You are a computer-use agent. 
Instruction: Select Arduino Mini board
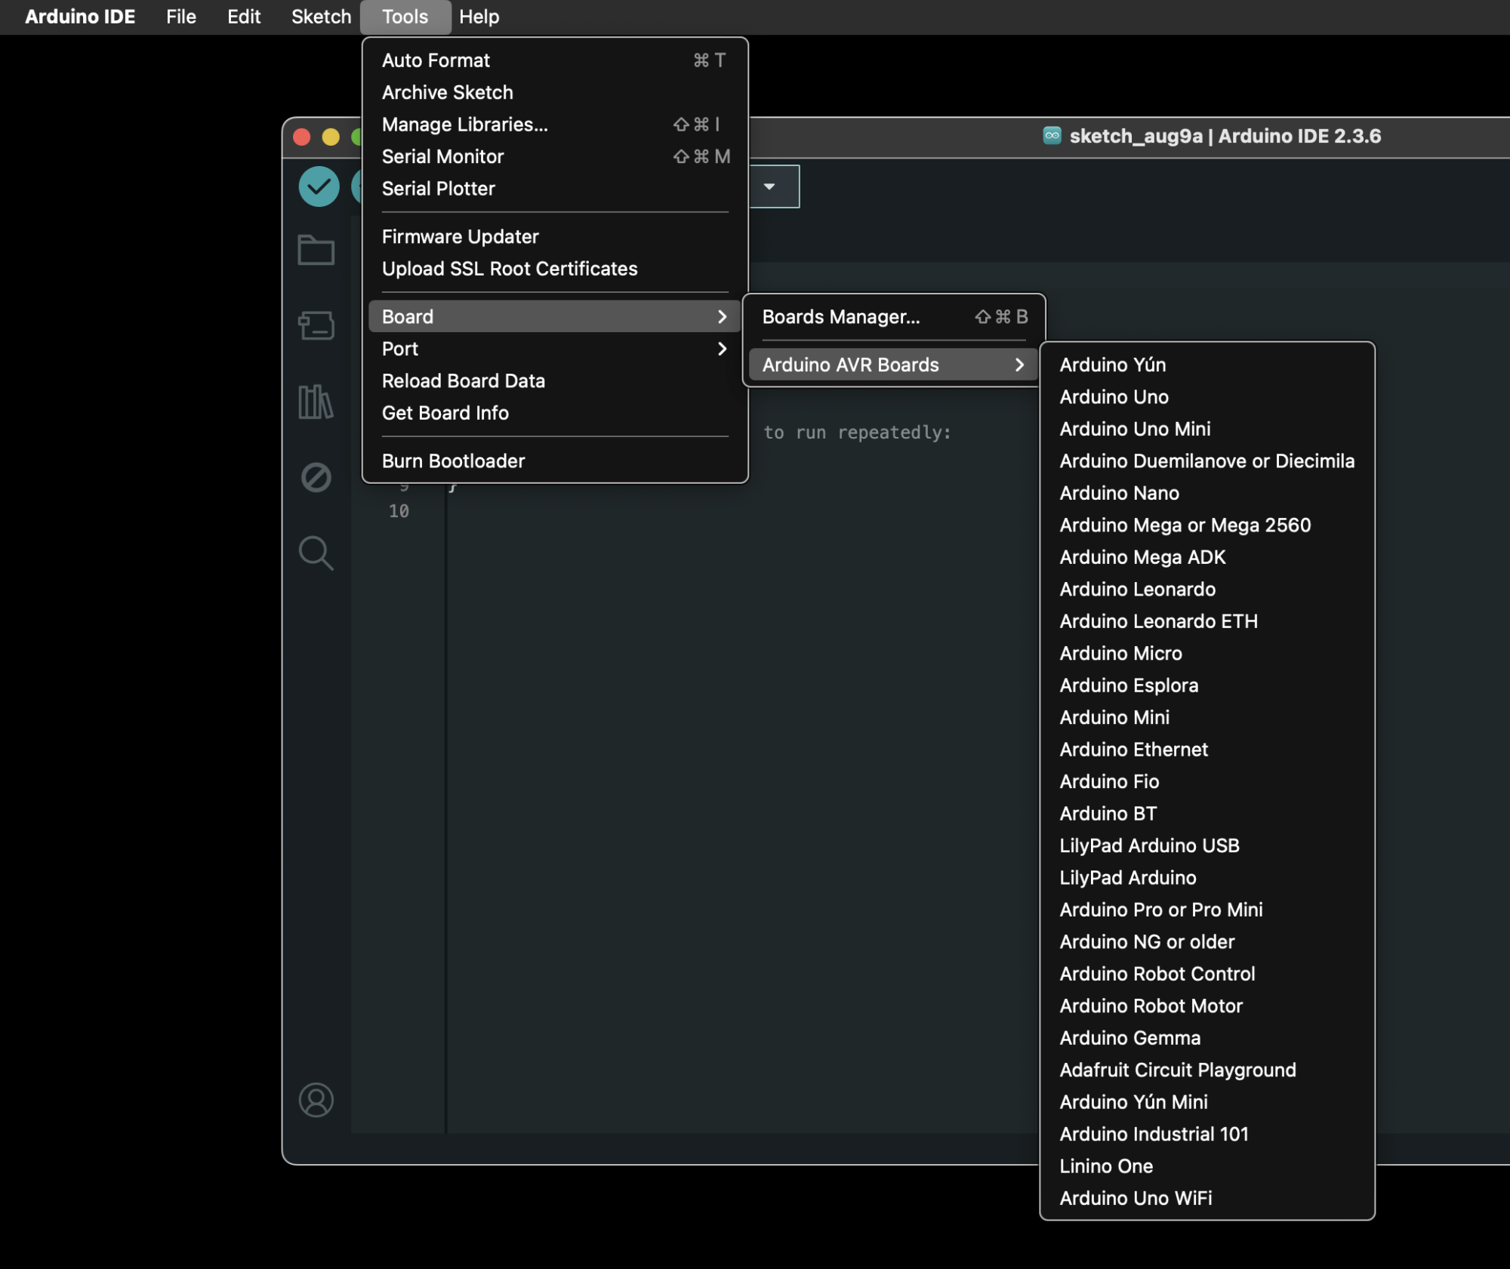pos(1206,717)
